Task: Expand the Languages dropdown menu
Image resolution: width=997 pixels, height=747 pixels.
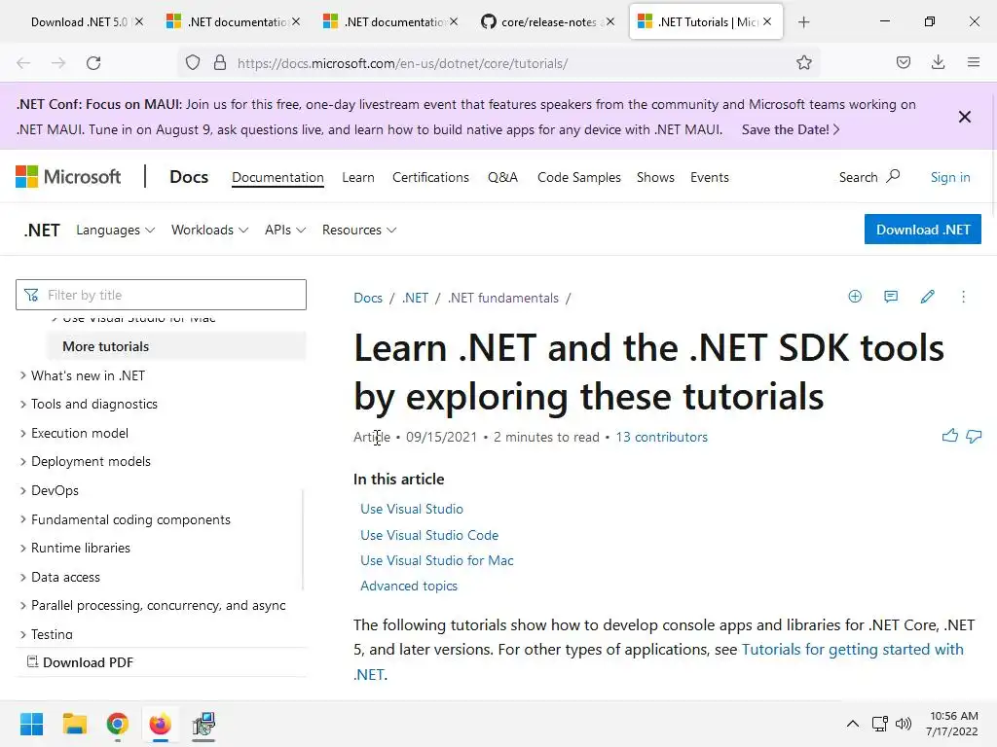Action: tap(115, 231)
